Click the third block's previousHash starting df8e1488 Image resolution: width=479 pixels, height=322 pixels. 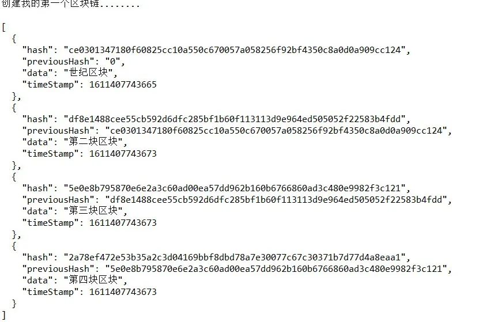point(276,200)
